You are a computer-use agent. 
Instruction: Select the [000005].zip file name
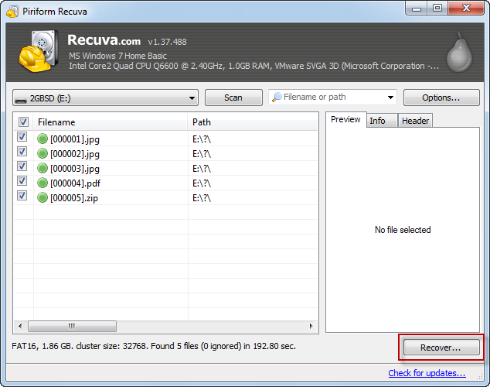(74, 197)
